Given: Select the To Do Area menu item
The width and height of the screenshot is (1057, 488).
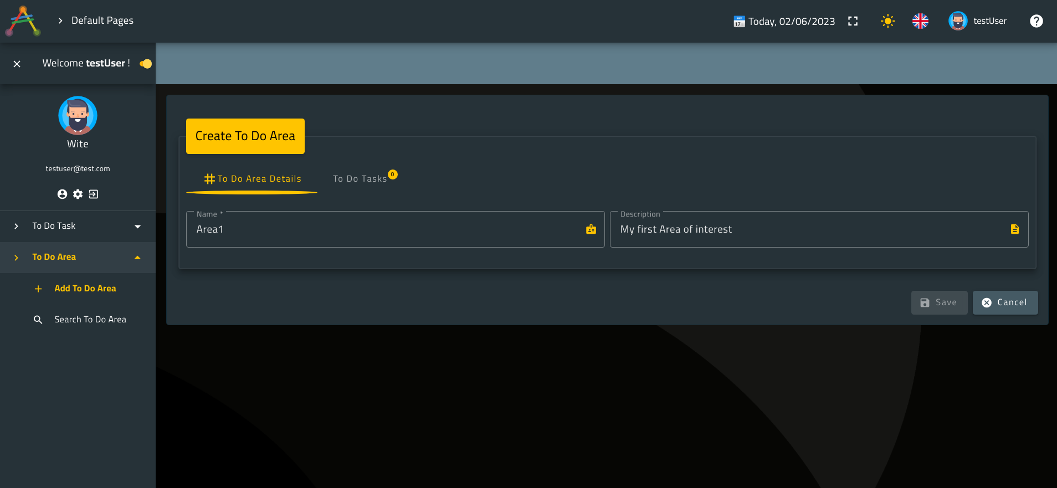Looking at the screenshot, I should (x=78, y=257).
